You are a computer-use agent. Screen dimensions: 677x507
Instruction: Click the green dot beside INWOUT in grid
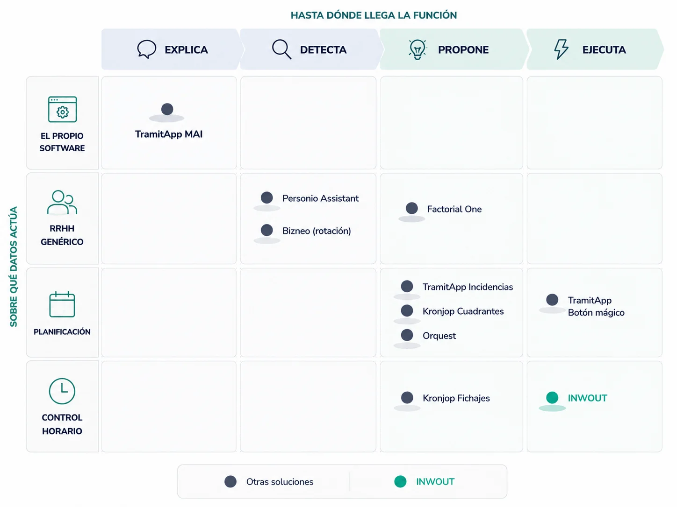552,397
